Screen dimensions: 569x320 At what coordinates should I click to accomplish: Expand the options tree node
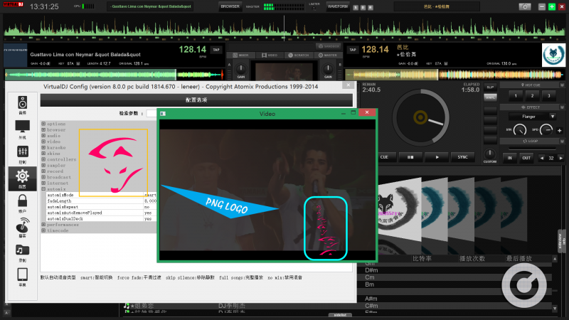point(43,124)
